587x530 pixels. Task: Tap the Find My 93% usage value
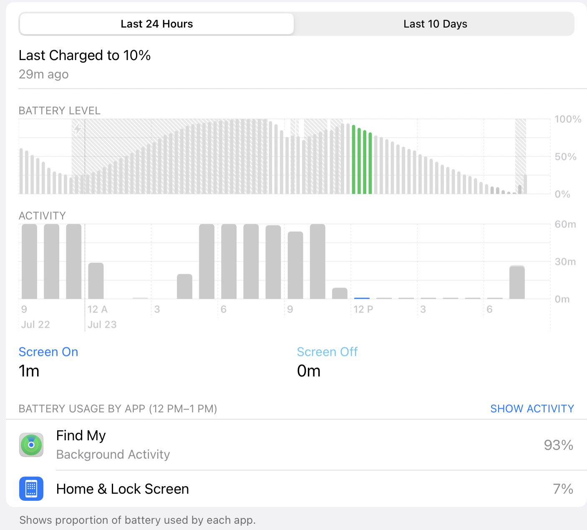click(x=558, y=445)
